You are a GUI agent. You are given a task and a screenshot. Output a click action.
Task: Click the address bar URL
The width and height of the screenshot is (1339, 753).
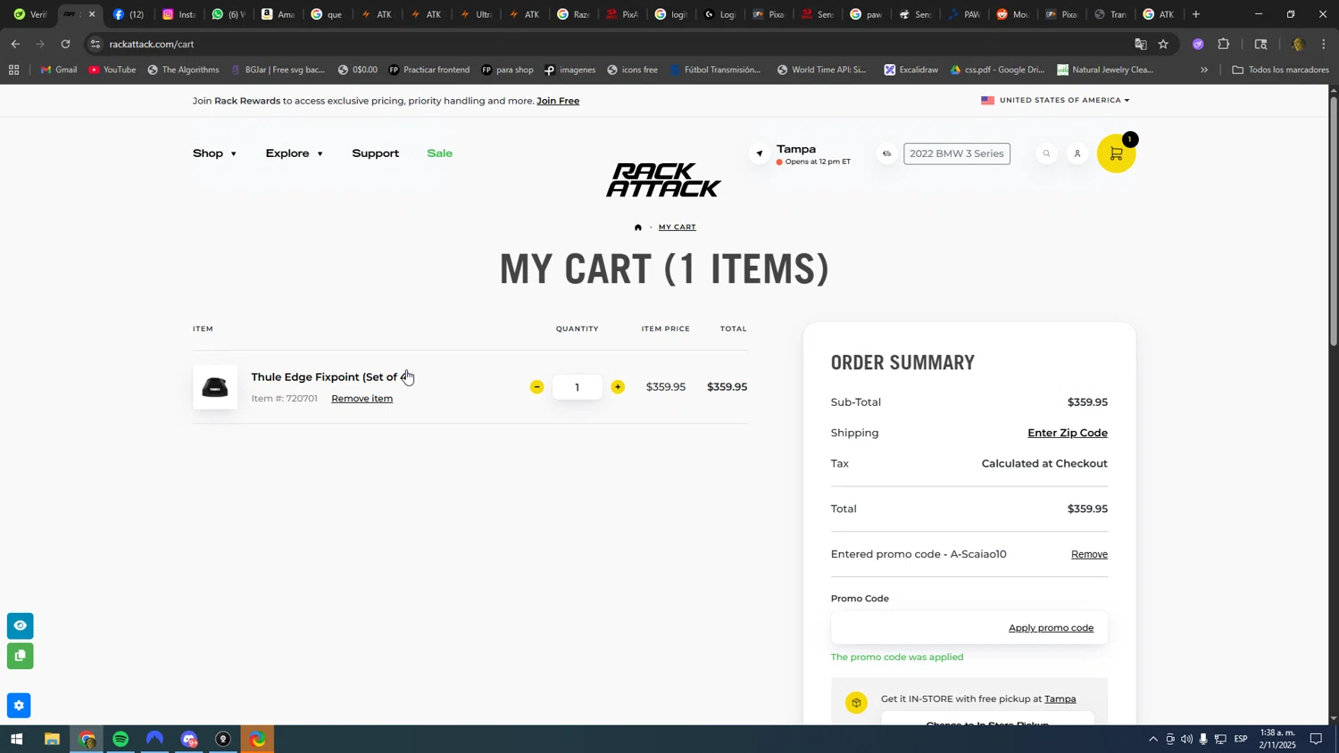pos(152,44)
